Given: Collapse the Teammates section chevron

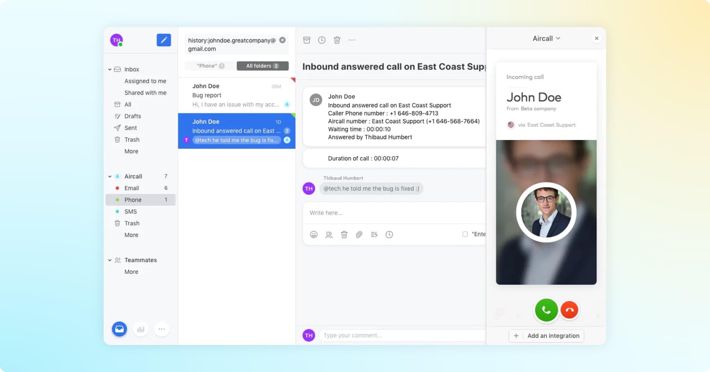Looking at the screenshot, I should [110, 260].
